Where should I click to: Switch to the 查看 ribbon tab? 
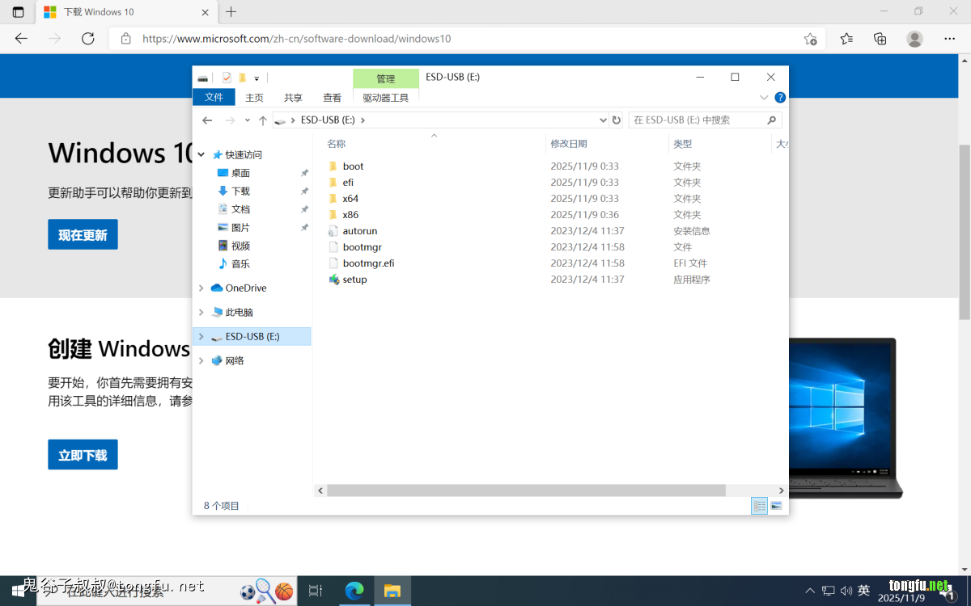click(332, 97)
